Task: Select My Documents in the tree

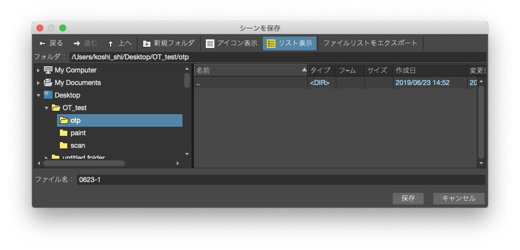Action: [x=78, y=83]
